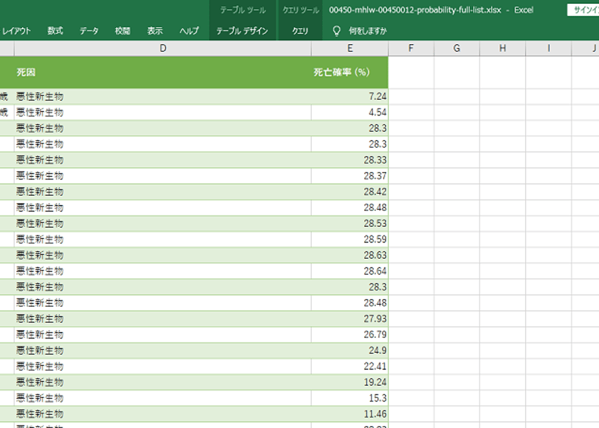Switch to the データ ribbon tab
Viewport: 599px width, 428px height.
(x=89, y=31)
